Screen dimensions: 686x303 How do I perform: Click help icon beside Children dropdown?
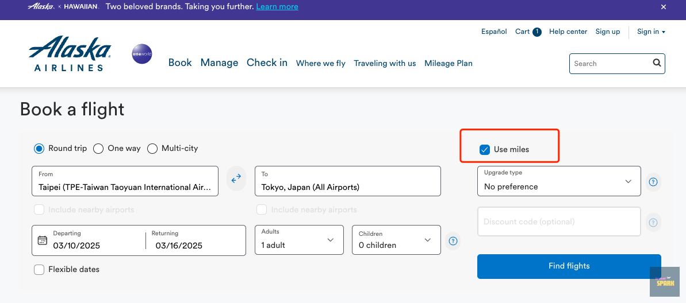(453, 240)
